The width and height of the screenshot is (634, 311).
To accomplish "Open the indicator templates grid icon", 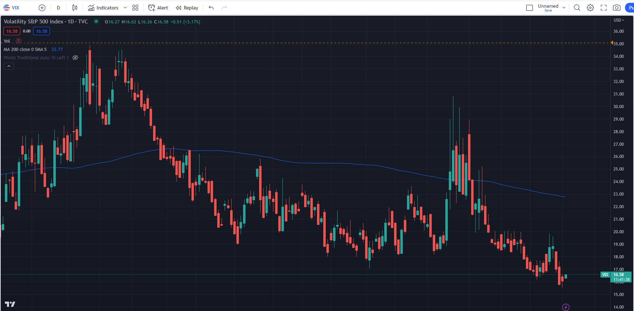I will pyautogui.click(x=135, y=8).
